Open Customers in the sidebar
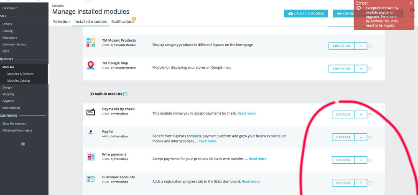This screenshot has height=195, width=418. pos(10,37)
